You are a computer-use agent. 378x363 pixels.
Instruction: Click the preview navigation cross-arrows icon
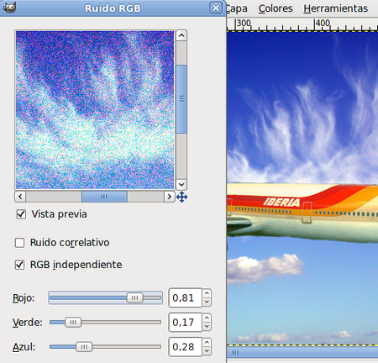181,197
